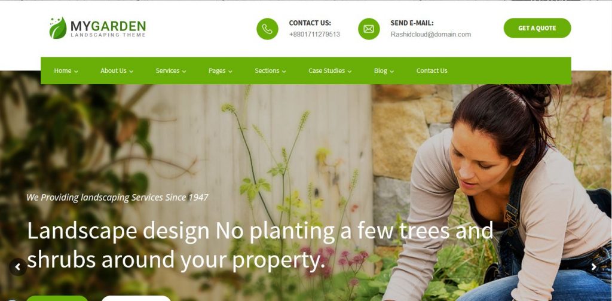Expand the About Us dropdown chevron

(x=131, y=71)
